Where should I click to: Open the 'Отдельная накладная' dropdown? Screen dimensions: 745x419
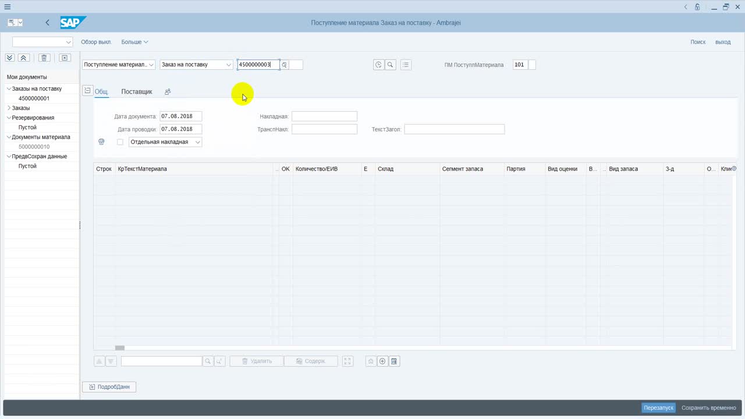point(165,142)
